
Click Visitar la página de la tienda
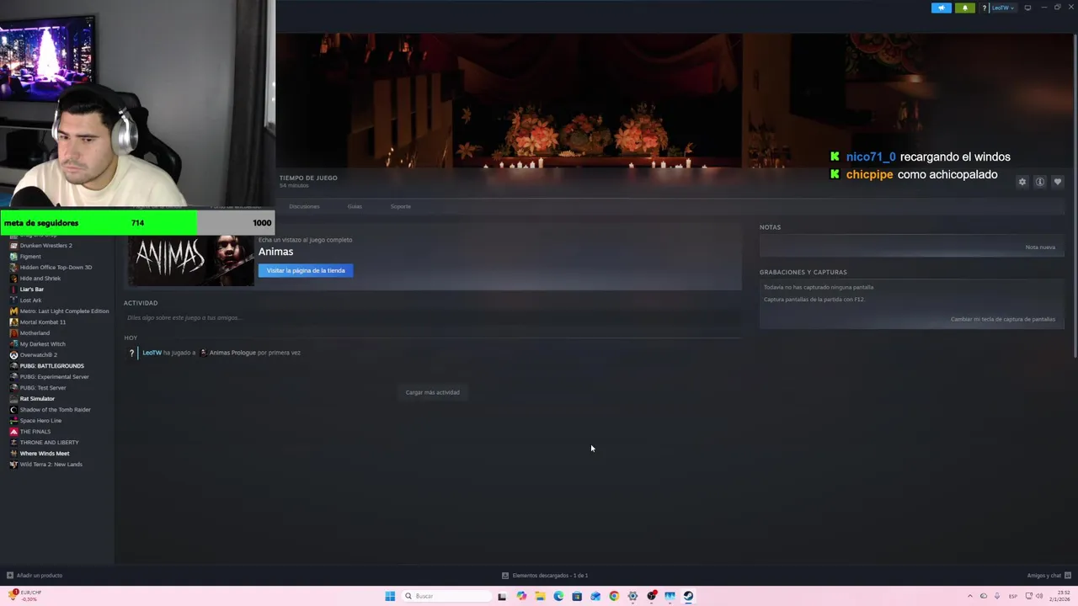click(x=306, y=270)
